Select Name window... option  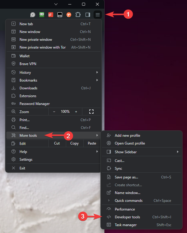pos(141,193)
